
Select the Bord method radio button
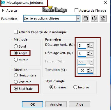[x=16, y=46]
